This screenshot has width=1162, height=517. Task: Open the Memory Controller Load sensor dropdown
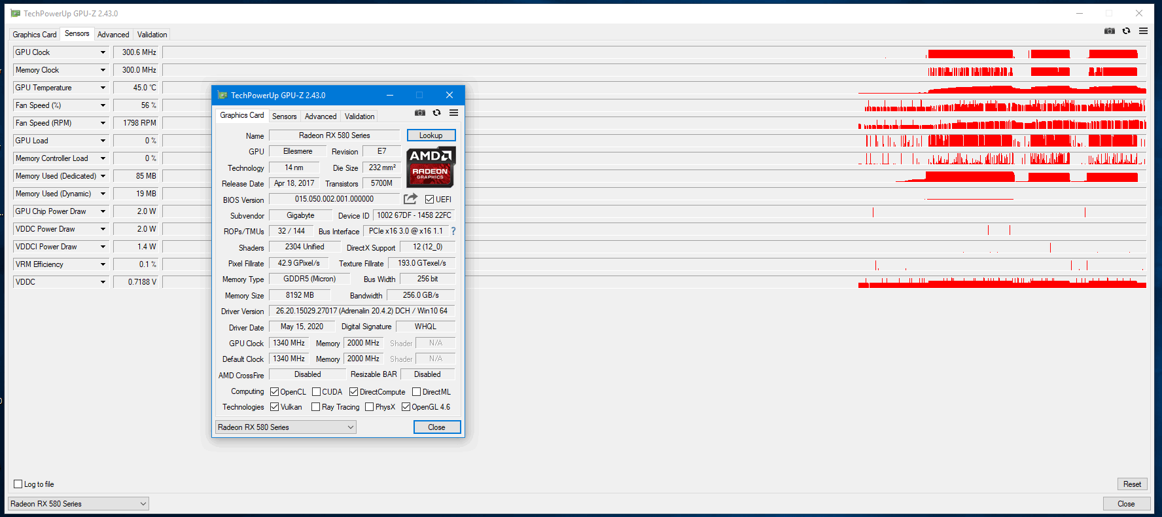(103, 158)
